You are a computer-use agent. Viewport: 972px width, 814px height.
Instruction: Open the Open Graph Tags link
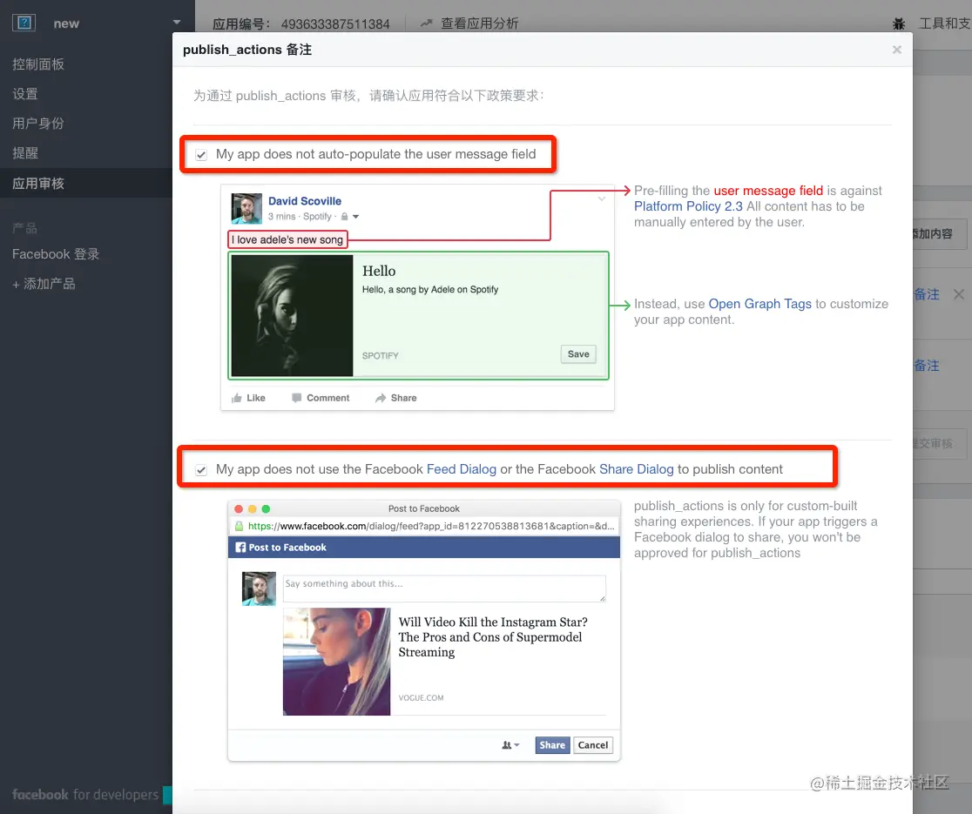click(760, 304)
